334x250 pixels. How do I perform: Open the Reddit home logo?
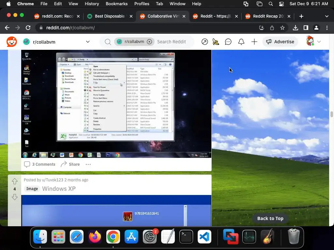tap(12, 42)
